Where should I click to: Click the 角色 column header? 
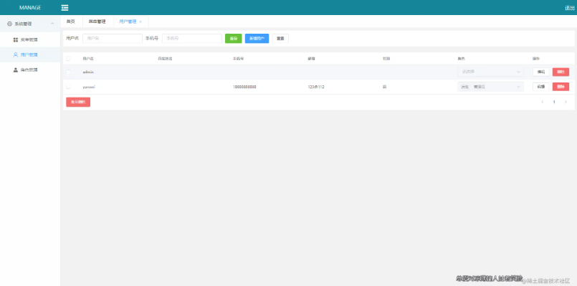[462, 58]
